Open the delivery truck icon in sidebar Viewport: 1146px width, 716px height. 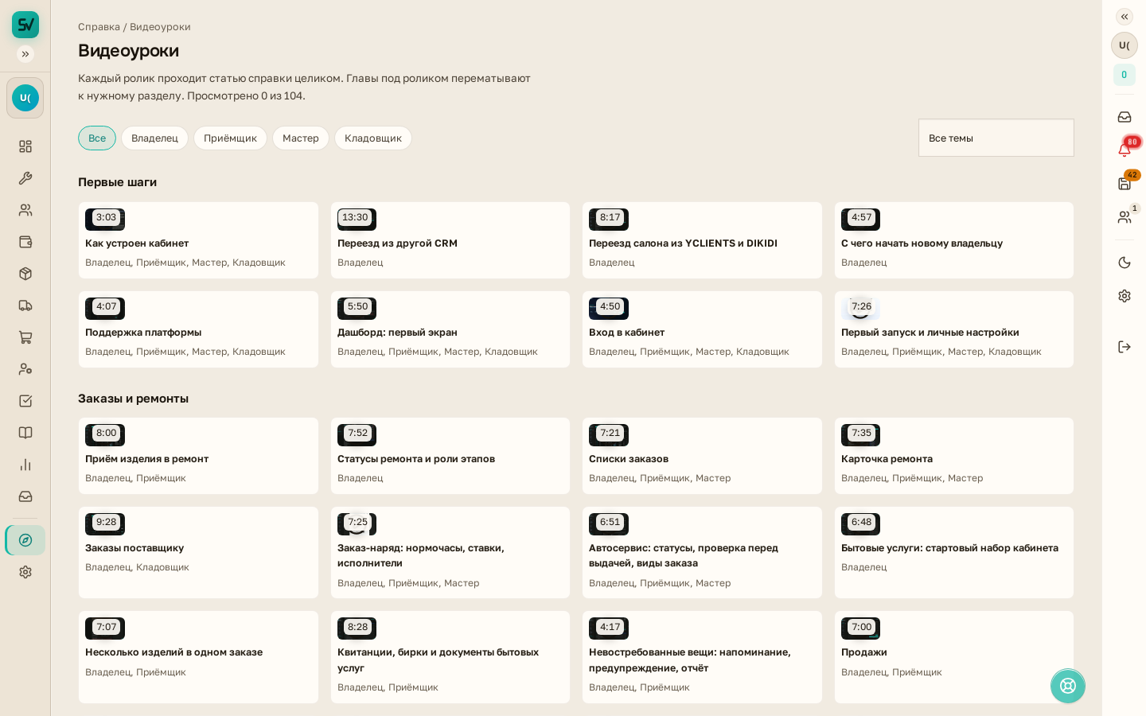[x=25, y=305]
